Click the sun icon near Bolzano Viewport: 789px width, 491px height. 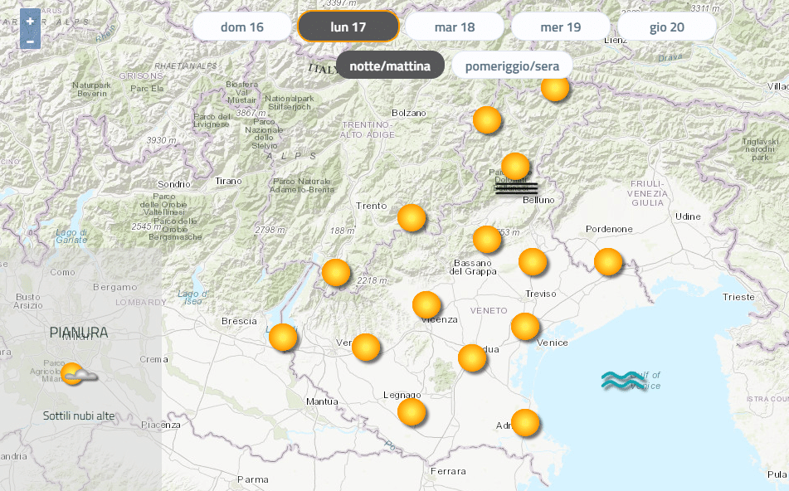(487, 120)
